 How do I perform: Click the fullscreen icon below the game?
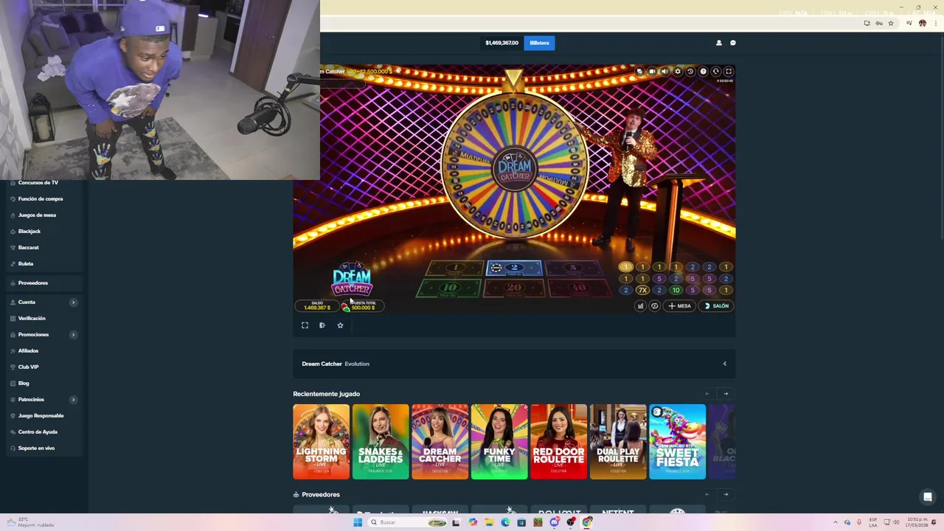305,325
